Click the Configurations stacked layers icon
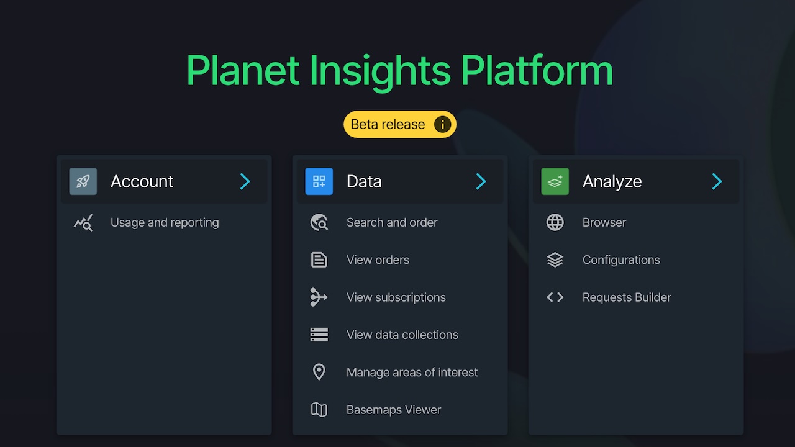795x447 pixels. pos(555,260)
